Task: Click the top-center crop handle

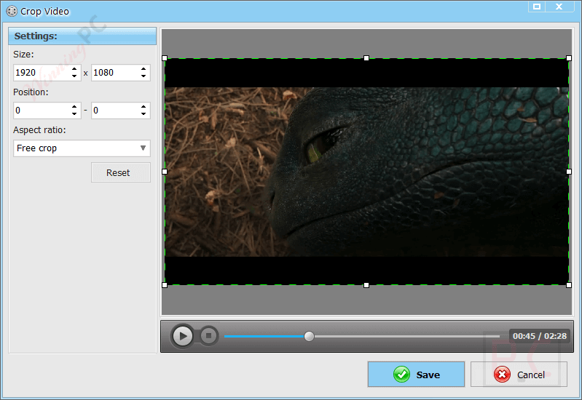Action: (366, 58)
